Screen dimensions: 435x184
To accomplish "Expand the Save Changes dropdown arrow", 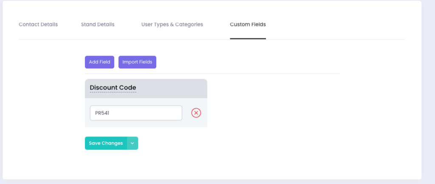I will coord(133,143).
